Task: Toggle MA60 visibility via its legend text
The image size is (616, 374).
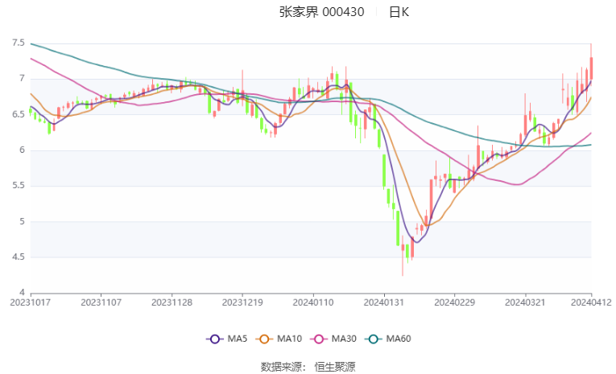Action: 398,339
